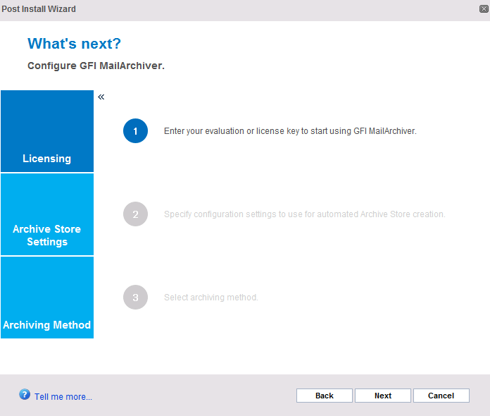Click the 'Select archiving method.' text
The image size is (490, 416).
point(211,298)
